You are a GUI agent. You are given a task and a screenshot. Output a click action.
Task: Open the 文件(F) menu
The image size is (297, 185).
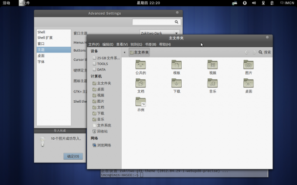pos(94,44)
